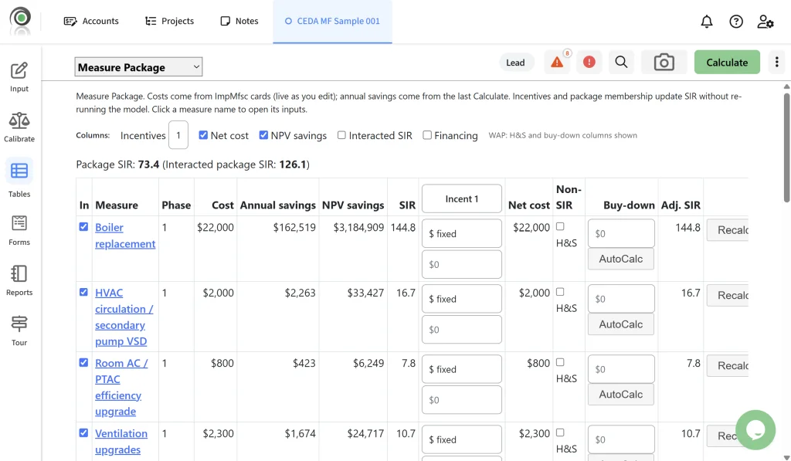Screen dimensions: 791x461
Task: Click Room AC / PTAC incentive amount field
Action: click(462, 400)
